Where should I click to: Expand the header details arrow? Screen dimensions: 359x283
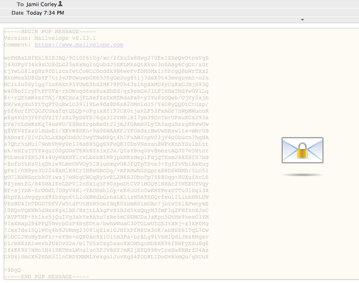tap(303, 20)
